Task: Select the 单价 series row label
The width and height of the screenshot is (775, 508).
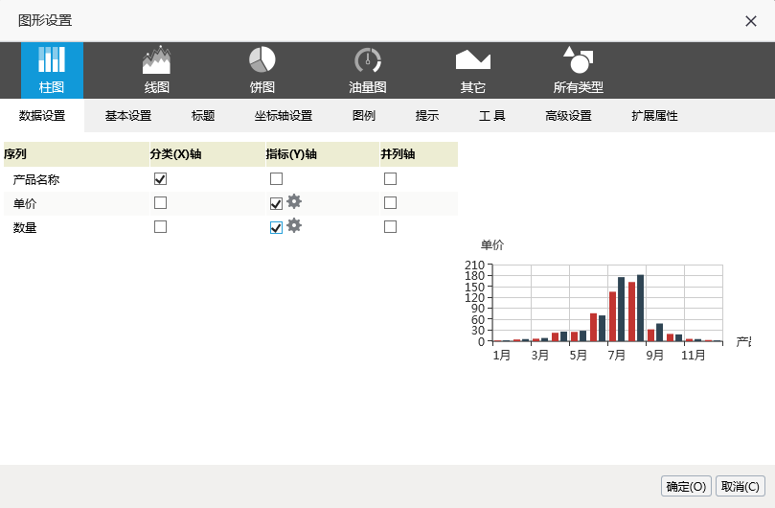Action: (25, 204)
